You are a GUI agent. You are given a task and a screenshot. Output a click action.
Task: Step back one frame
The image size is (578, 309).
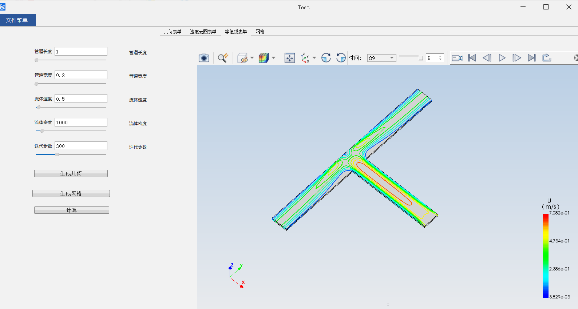click(x=487, y=58)
